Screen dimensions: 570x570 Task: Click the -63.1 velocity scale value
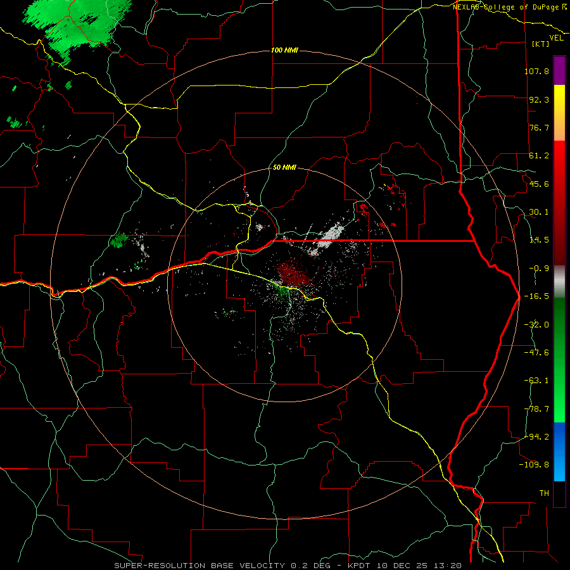tap(536, 381)
